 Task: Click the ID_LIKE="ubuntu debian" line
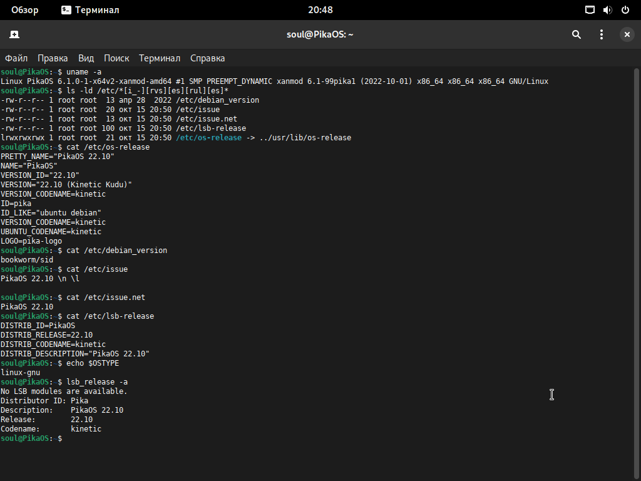pos(51,213)
